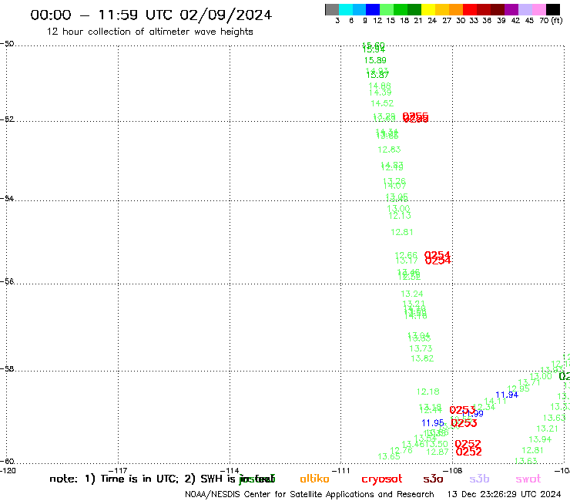This screenshot has width=570, height=501.
Task: Pick the purple swatch in the color scale
Action: point(511,9)
